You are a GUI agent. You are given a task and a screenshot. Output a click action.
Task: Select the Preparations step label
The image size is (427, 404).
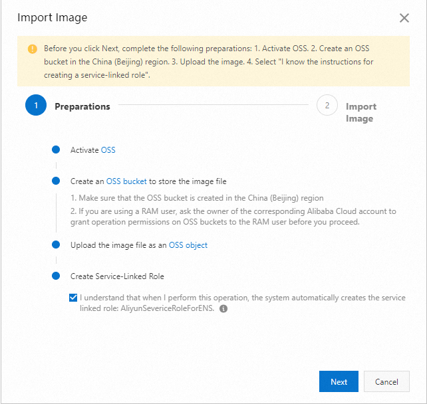82,106
